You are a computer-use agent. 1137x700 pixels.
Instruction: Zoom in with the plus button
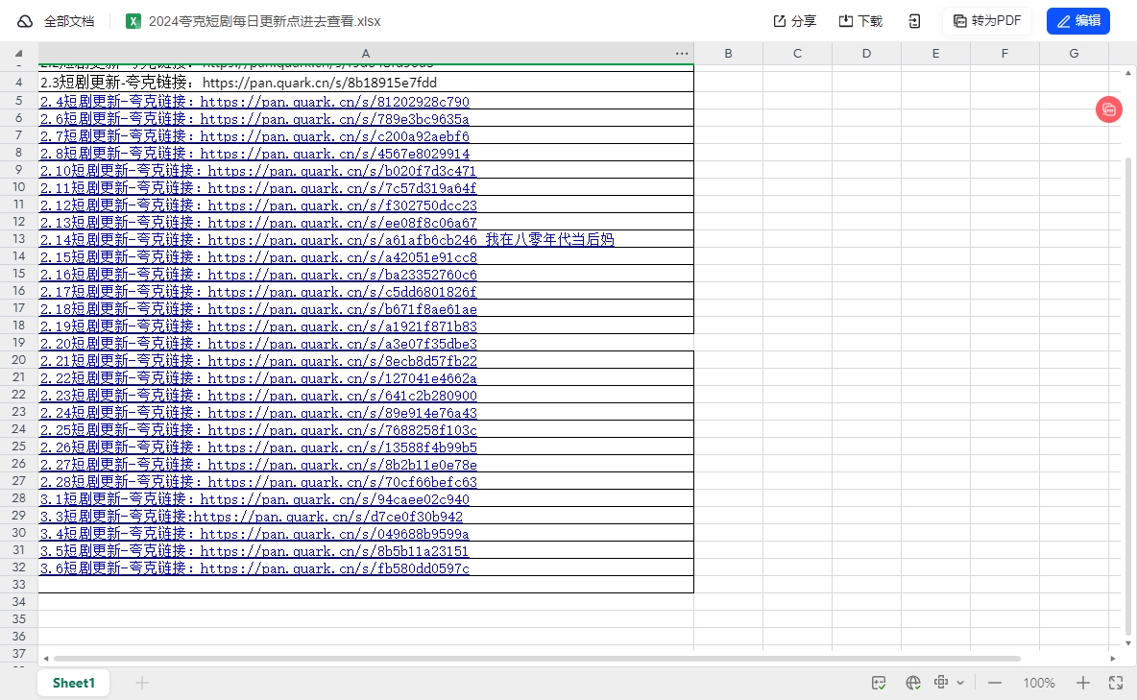point(1082,684)
